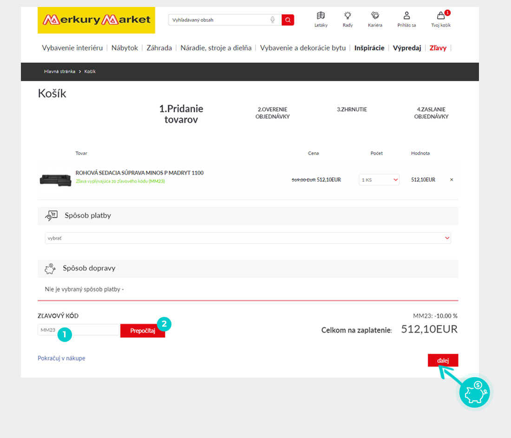This screenshot has height=438, width=511.
Task: Open the quantity dropdown showing 1 KS
Action: [x=379, y=180]
